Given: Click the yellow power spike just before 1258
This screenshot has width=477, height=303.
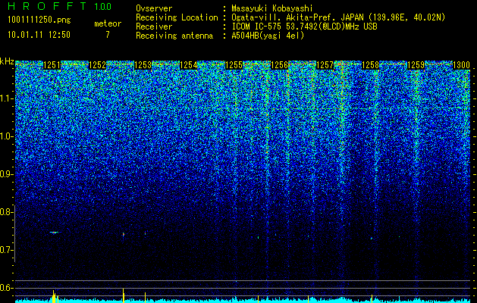Looking at the screenshot, I should [372, 298].
